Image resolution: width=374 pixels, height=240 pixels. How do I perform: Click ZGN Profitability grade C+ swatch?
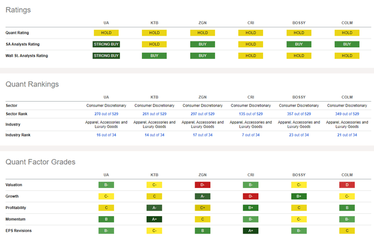pyautogui.click(x=203, y=208)
